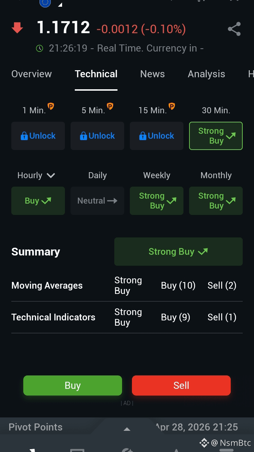Tap the Binance logo near NsmBtc watermark
The width and height of the screenshot is (254, 452).
tap(204, 442)
